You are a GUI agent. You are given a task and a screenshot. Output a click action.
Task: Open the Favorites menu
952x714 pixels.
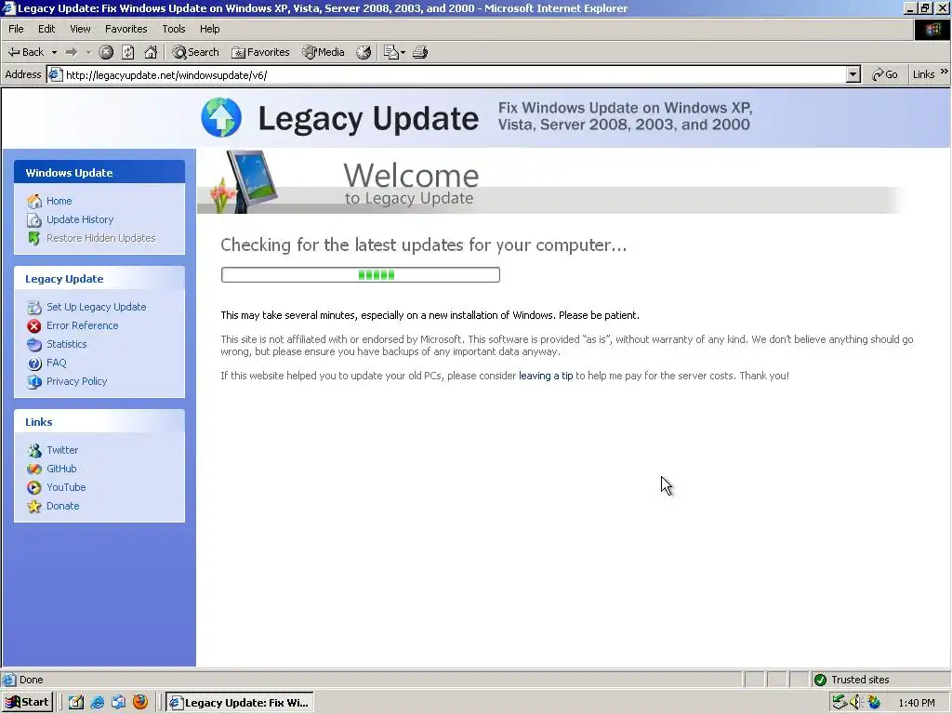(x=126, y=29)
